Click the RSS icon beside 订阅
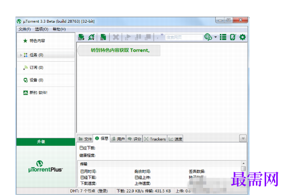Image resolution: width=288 pixels, height=195 pixels. pyautogui.click(x=25, y=68)
